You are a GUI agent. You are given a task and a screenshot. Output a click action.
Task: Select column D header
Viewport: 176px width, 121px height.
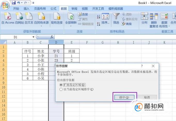point(56,42)
